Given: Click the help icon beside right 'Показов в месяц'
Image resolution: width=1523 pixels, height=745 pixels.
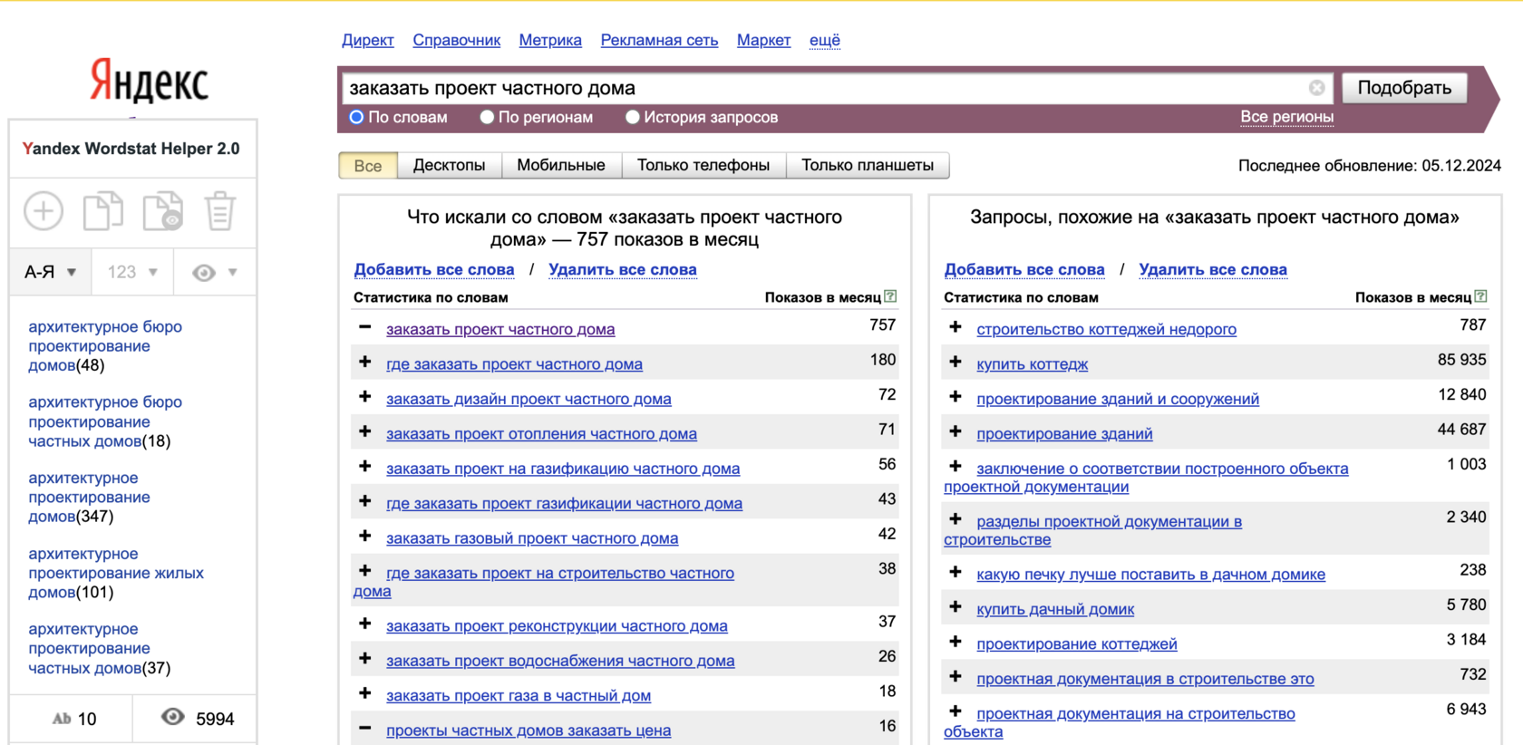Looking at the screenshot, I should pyautogui.click(x=1480, y=296).
